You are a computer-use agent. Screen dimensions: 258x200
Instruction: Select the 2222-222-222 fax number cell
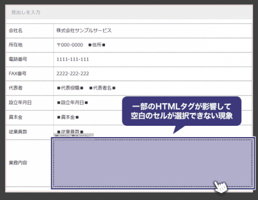(153, 74)
